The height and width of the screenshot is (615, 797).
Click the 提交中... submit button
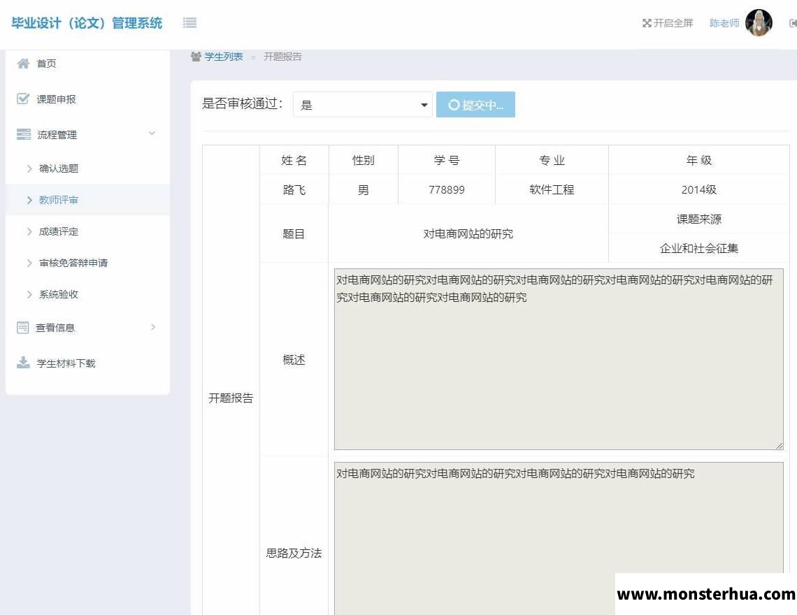pos(475,105)
